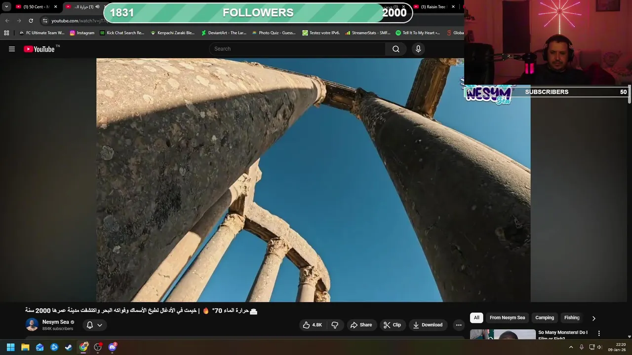This screenshot has width=632, height=355.
Task: Dislike the video with thumbs-down
Action: click(335, 325)
